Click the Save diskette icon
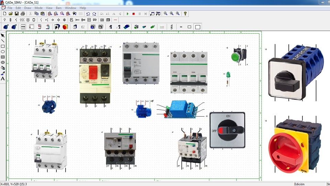The image size is (330, 186). pos(16,14)
